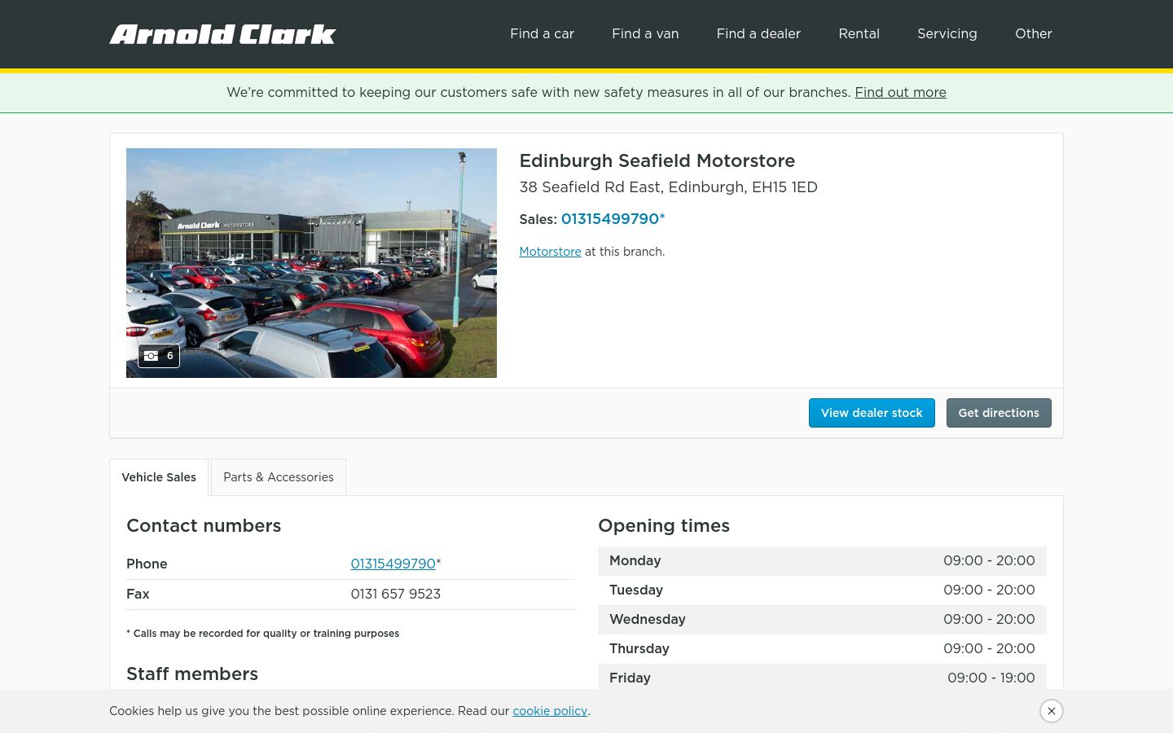Click the Arnold Clark logo
This screenshot has height=733, width=1173.
click(x=222, y=34)
